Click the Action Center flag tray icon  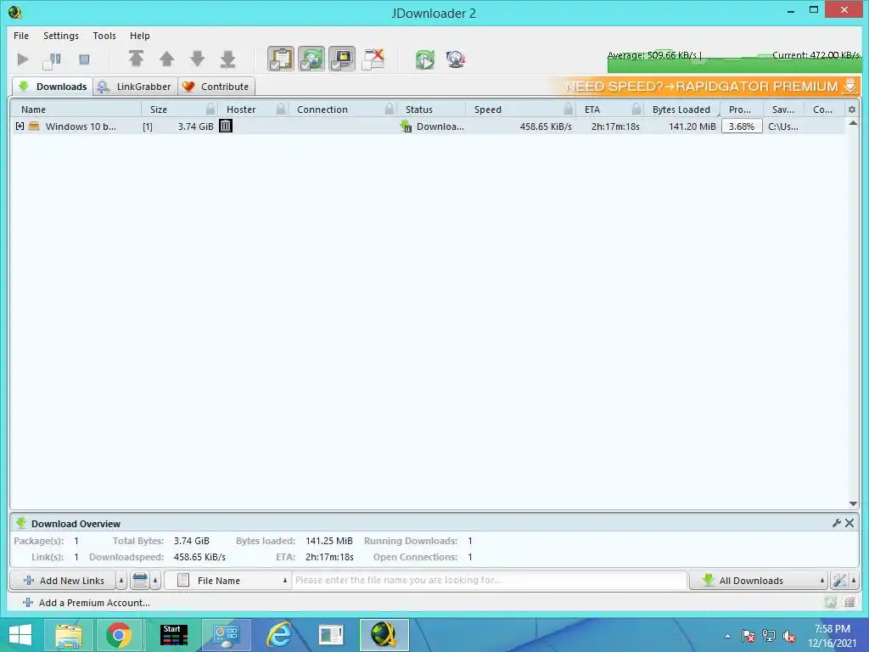pos(748,637)
